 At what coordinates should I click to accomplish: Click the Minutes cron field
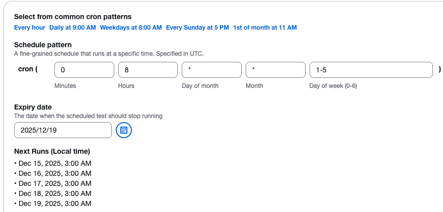click(x=84, y=70)
